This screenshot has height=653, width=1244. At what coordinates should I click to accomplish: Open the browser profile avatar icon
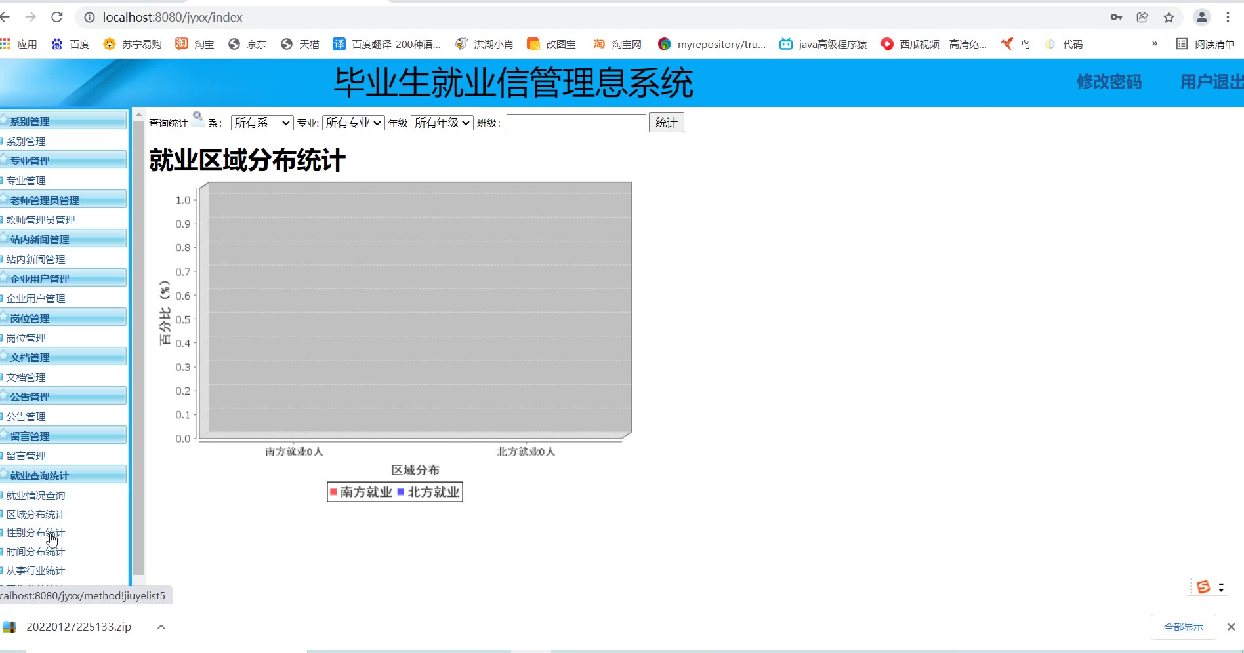pyautogui.click(x=1201, y=18)
